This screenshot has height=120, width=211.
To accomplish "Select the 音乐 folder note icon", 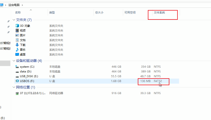I will tap(17, 50).
